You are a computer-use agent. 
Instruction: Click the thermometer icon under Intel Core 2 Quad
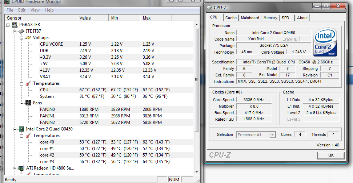click(x=28, y=136)
